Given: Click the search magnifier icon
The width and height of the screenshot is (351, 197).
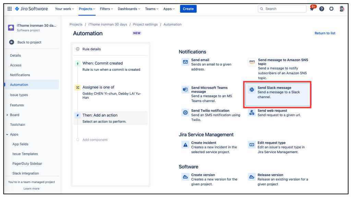Looking at the screenshot, I should coord(262,9).
